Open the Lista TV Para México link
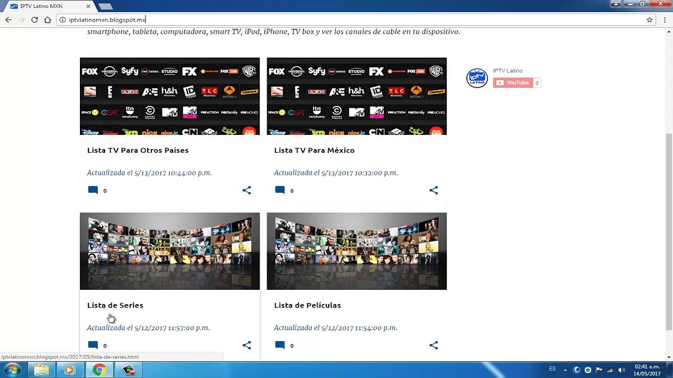The width and height of the screenshot is (673, 378). point(314,150)
